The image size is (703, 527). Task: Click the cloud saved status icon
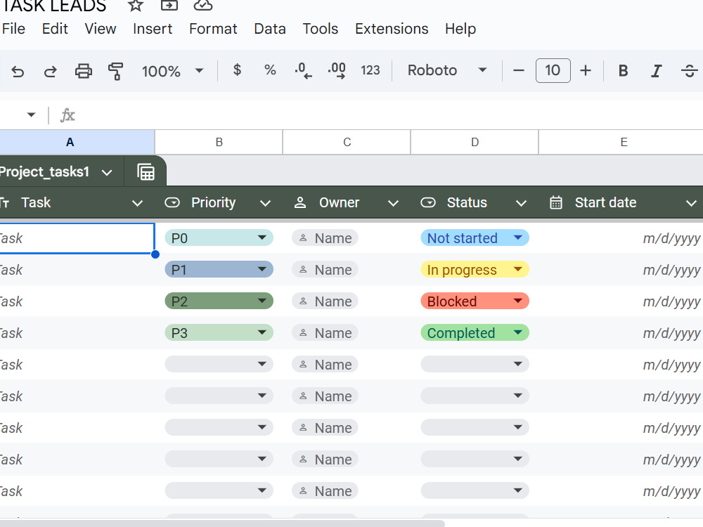(203, 5)
